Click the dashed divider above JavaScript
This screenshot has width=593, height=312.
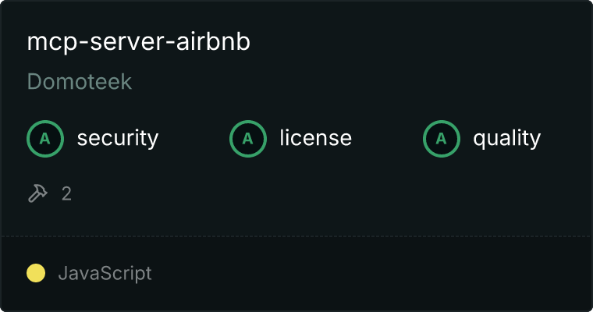click(x=296, y=236)
